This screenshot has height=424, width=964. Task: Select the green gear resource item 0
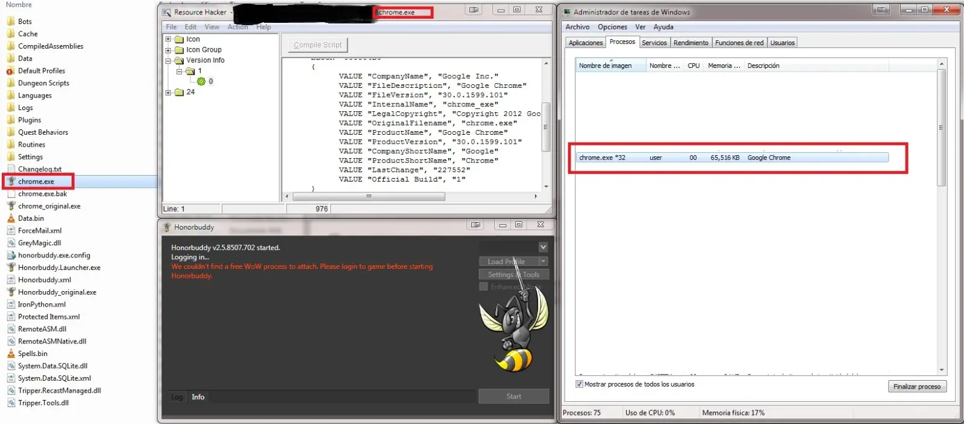(201, 81)
